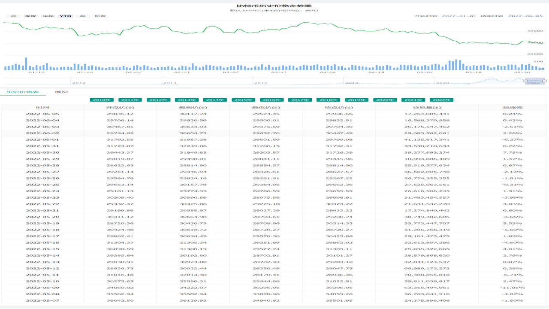This screenshot has height=309, width=549.
Task: Filter table by 2012年
Action: pos(158,100)
